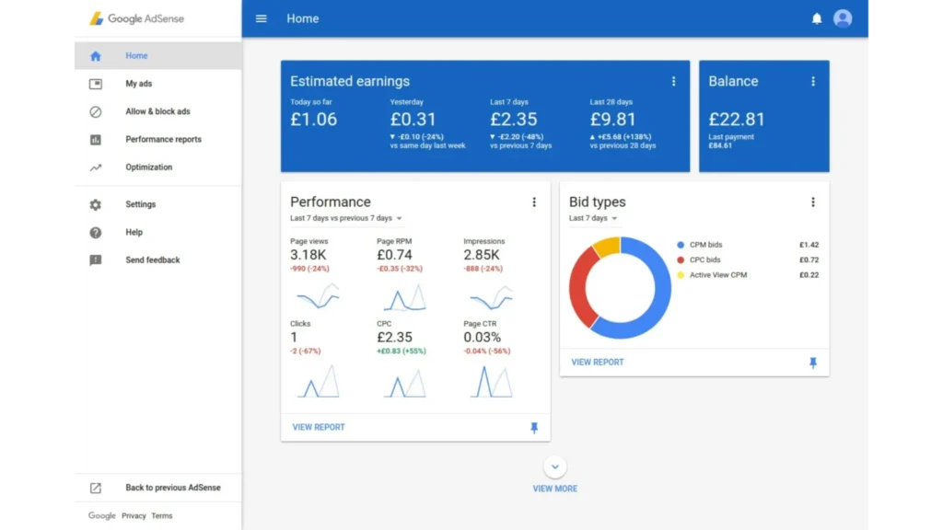The image size is (943, 530).
Task: Open the Performance date range dropdown
Action: [346, 218]
